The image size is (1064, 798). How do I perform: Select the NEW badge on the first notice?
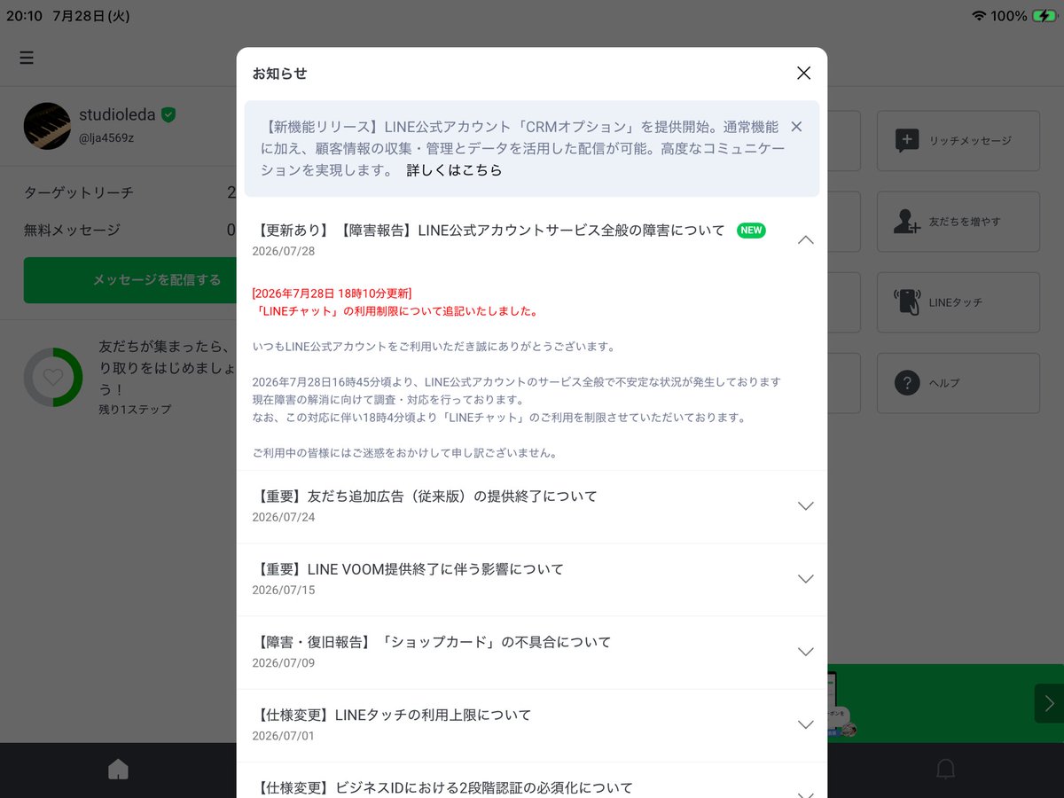click(751, 230)
